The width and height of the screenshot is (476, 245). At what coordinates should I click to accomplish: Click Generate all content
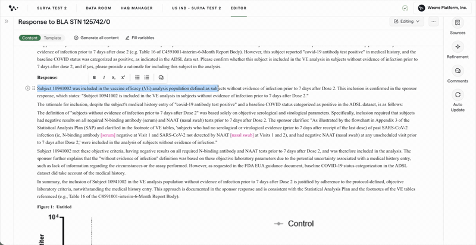96,38
